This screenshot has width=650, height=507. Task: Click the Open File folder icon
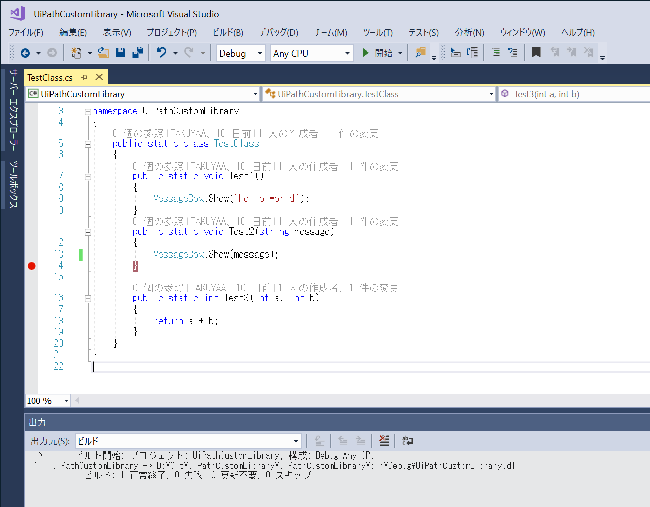pos(104,53)
